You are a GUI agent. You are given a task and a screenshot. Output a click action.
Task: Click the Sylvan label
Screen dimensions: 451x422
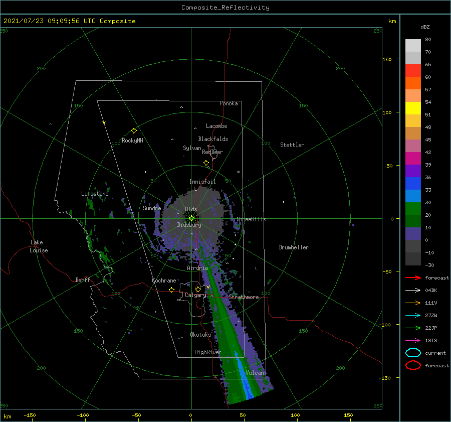click(x=192, y=148)
